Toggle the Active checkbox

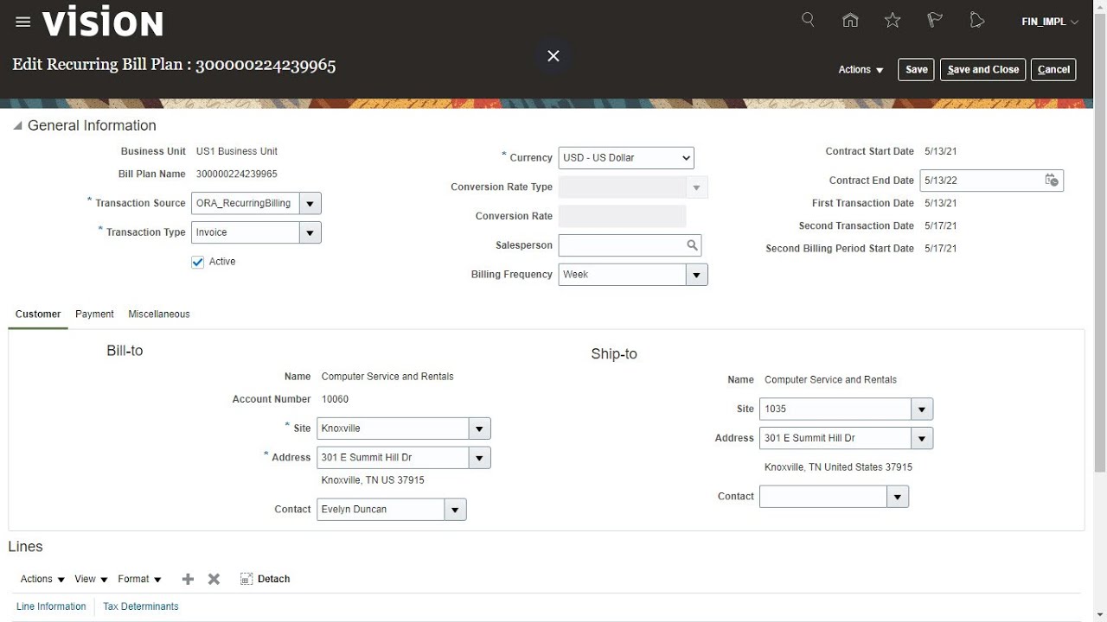(x=198, y=262)
